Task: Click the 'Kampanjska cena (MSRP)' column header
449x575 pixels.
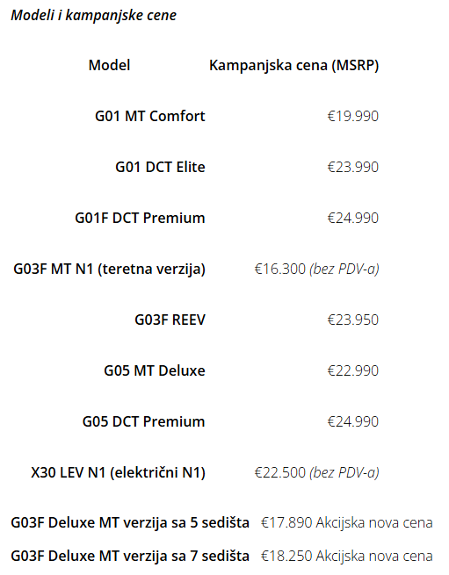Action: [x=294, y=65]
